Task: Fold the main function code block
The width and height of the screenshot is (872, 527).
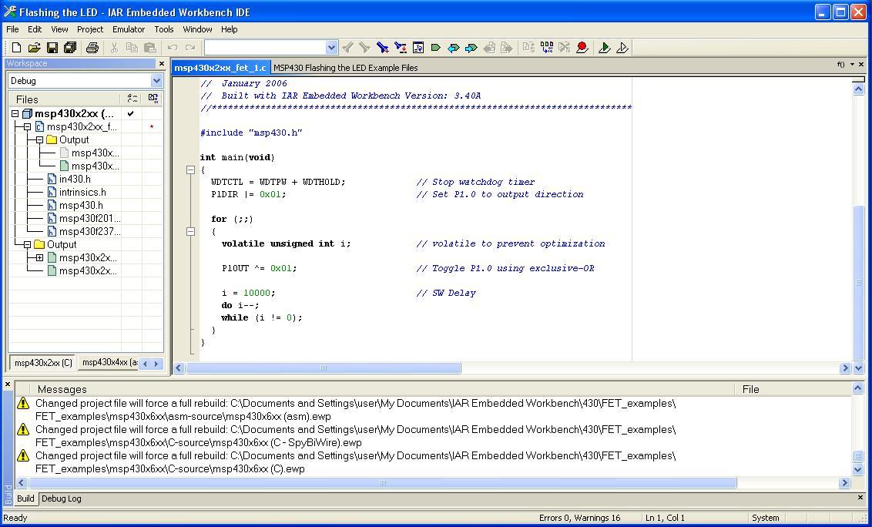Action: [190, 170]
